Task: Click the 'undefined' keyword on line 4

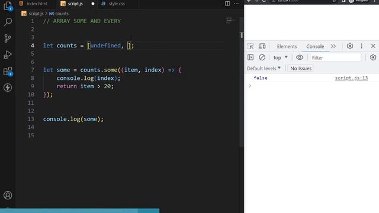Action: (x=105, y=46)
